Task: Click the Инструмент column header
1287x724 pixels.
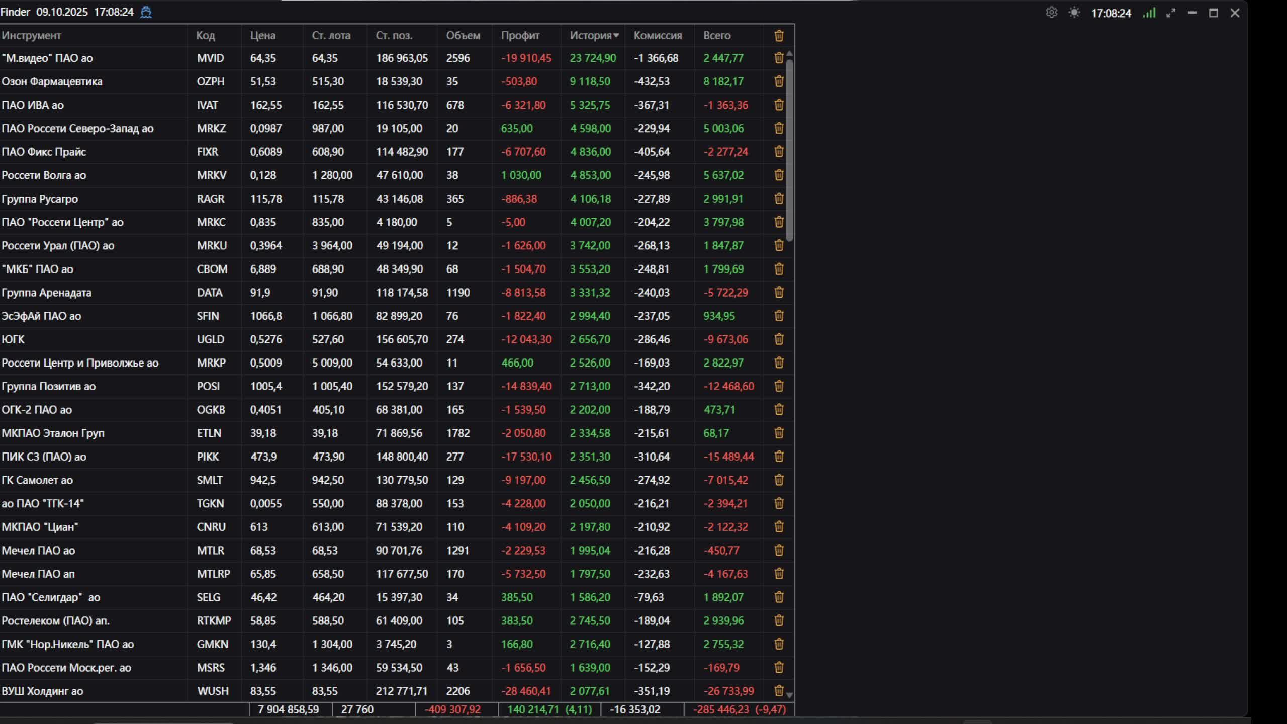Action: point(31,36)
